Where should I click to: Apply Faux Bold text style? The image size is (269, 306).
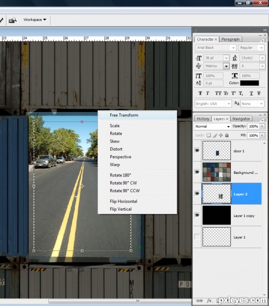tap(200, 93)
